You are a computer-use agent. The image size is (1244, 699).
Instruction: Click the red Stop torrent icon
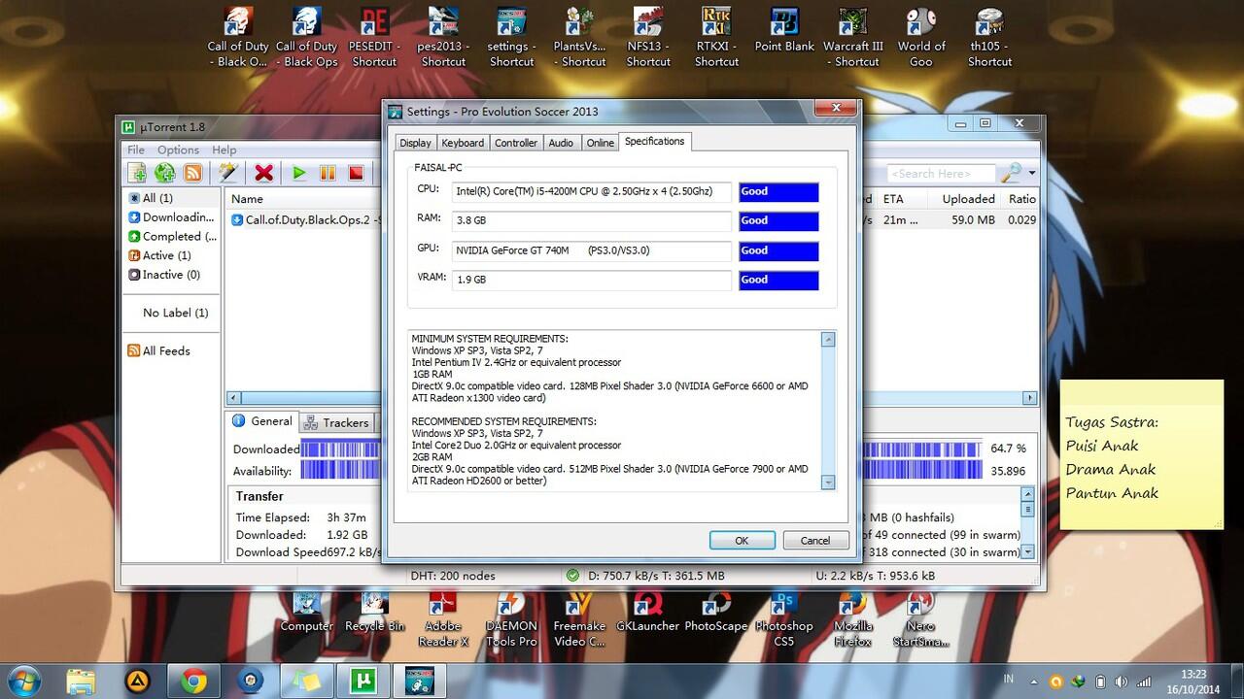(356, 173)
